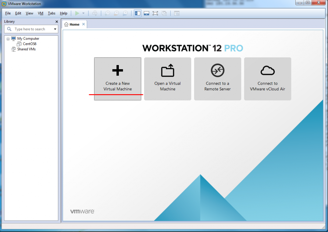Open the power options dropdown arrow
328x232 pixels.
coord(83,13)
